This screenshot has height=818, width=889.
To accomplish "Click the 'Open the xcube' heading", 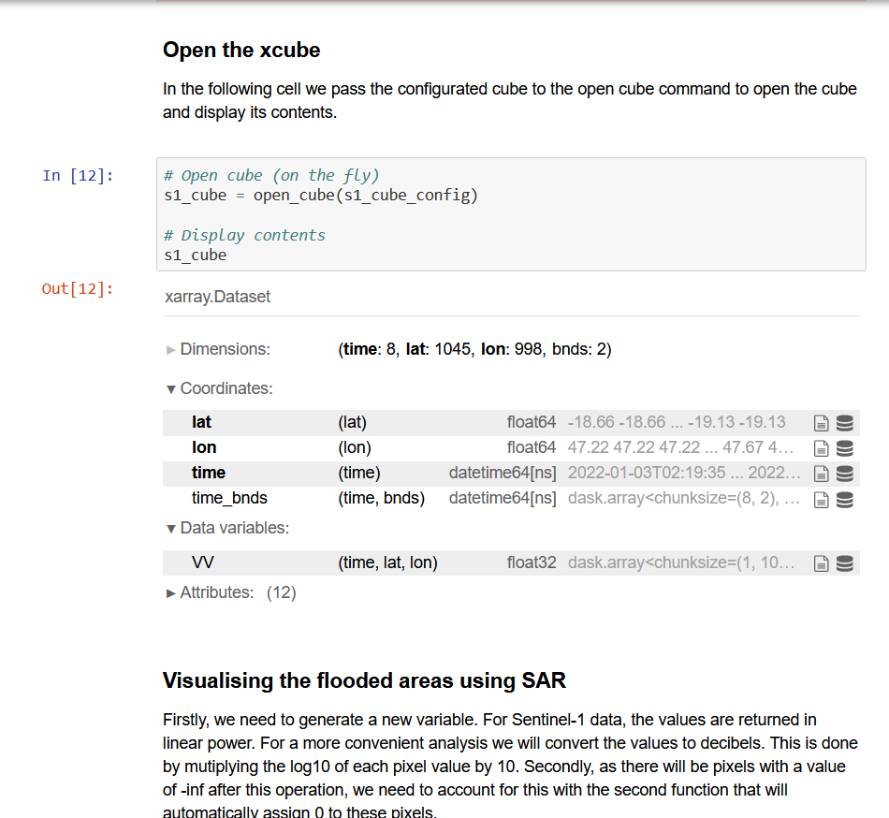I will click(241, 50).
